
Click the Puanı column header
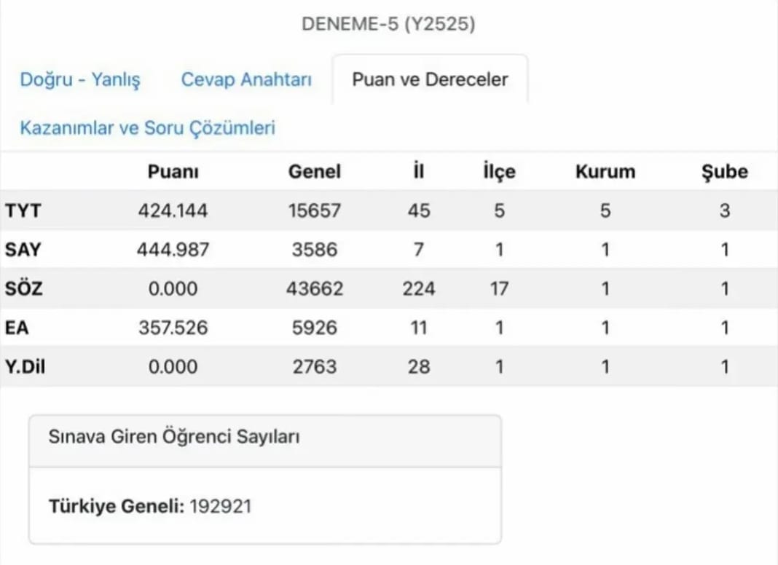point(173,172)
